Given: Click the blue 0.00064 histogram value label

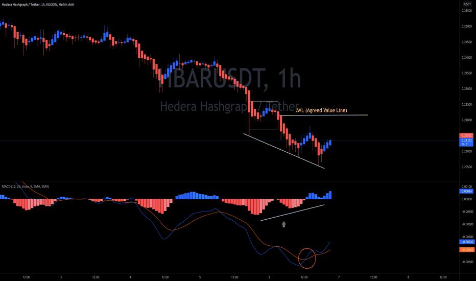Looking at the screenshot, I should click(466, 192).
